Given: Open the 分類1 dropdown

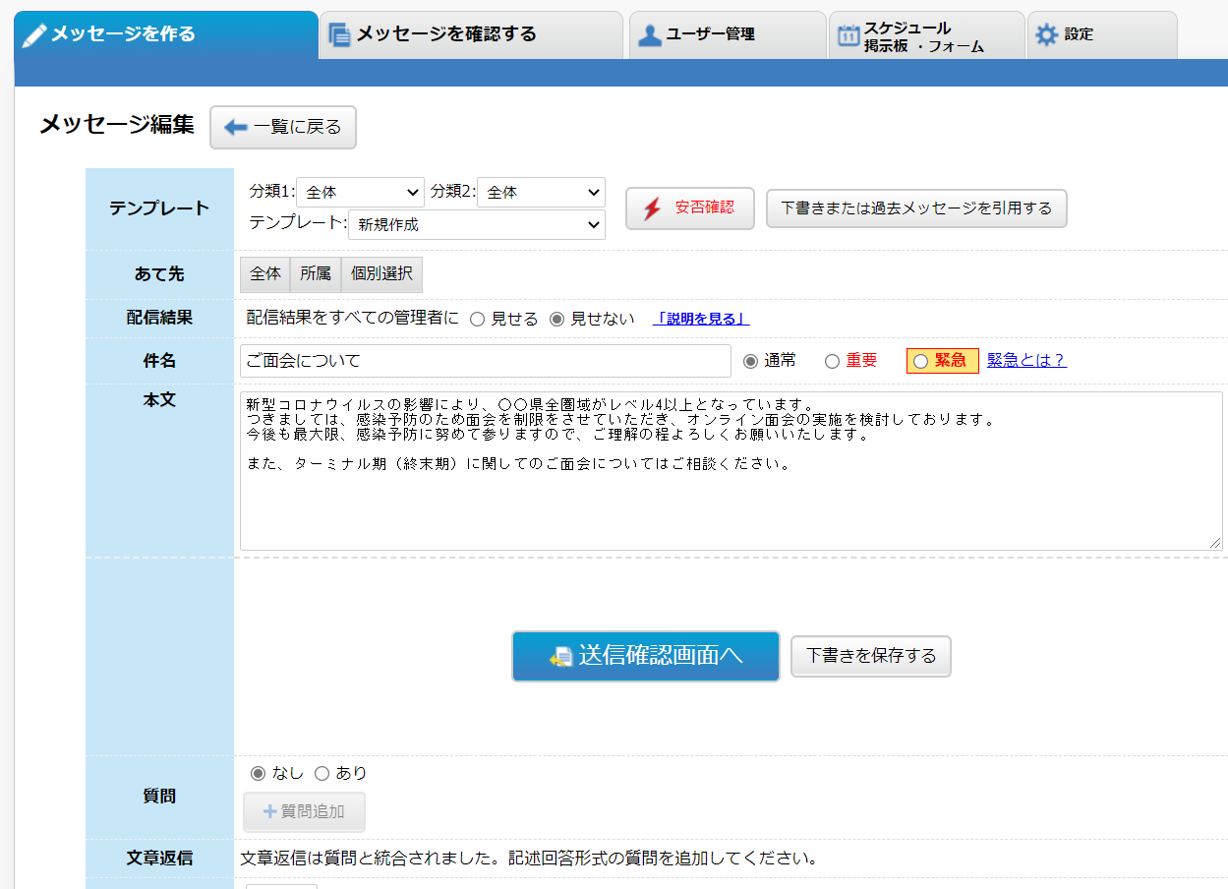Looking at the screenshot, I should 360,192.
